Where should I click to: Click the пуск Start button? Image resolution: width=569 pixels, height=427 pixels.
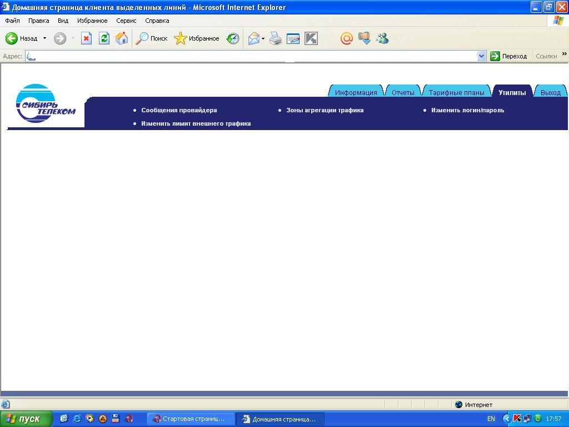pos(26,419)
